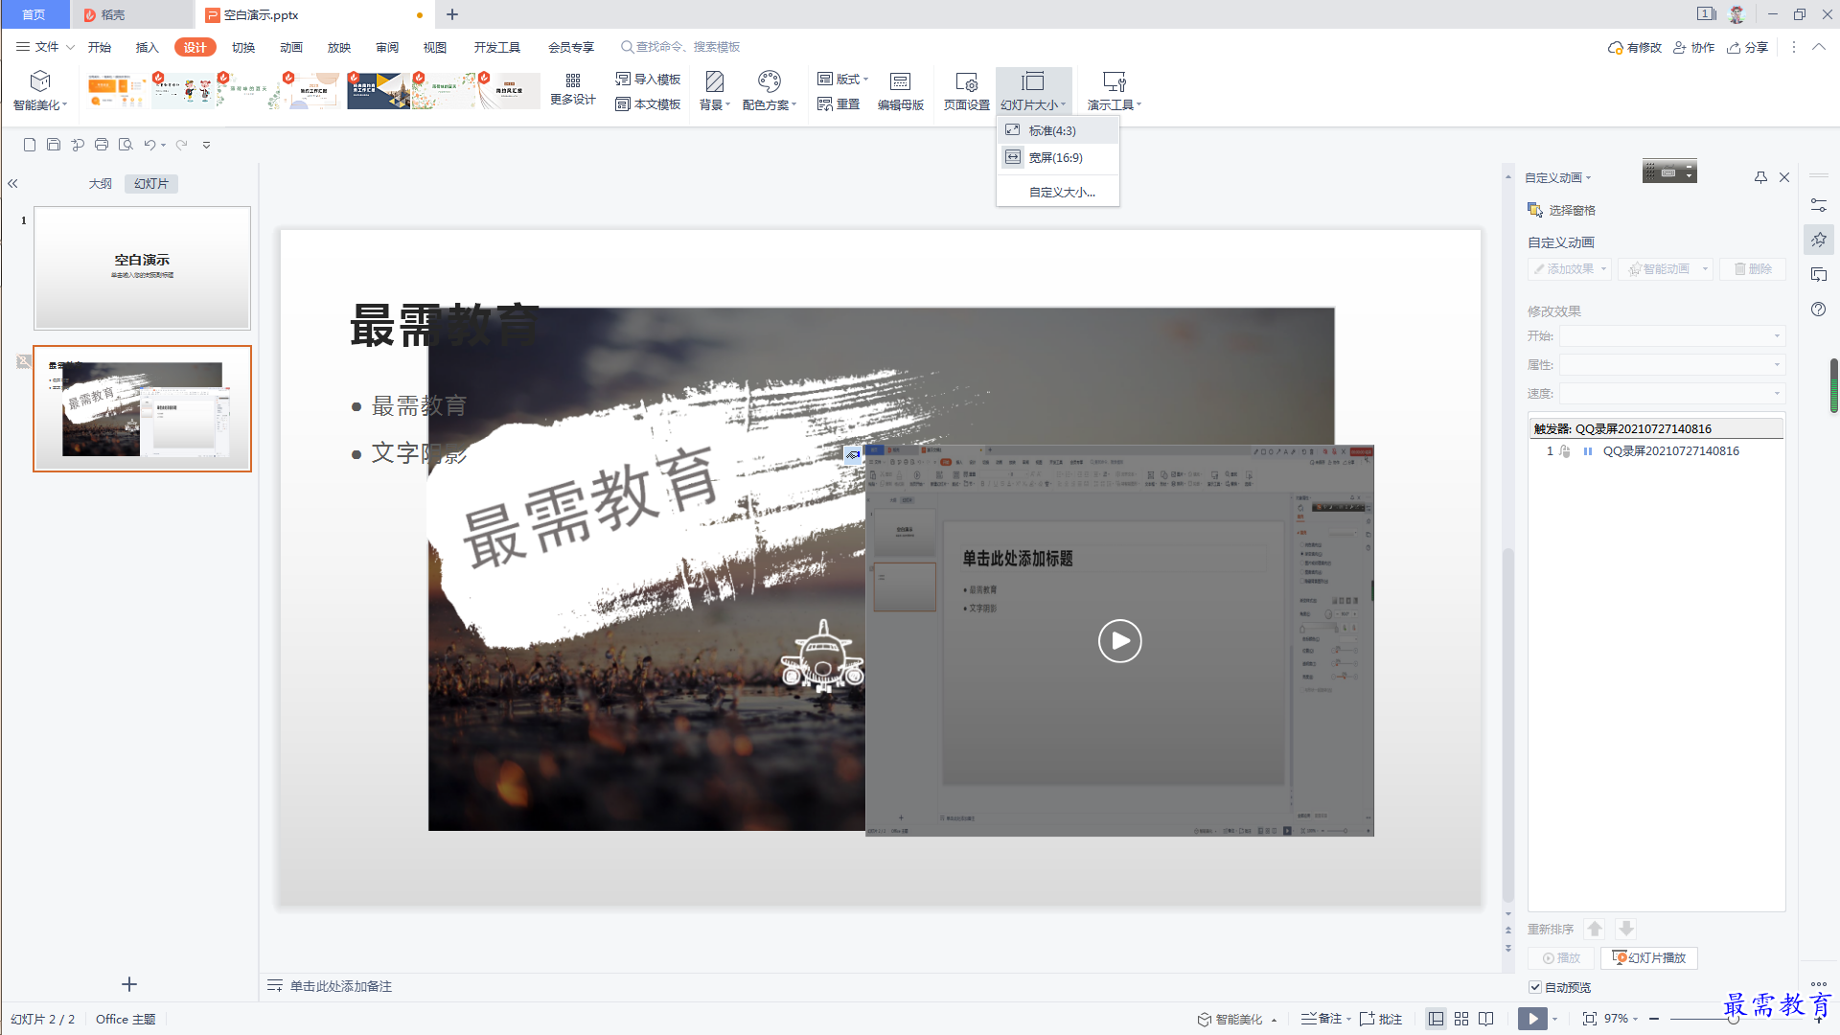
Task: Click the Print Preview icon in quick toolbar
Action: tap(126, 145)
